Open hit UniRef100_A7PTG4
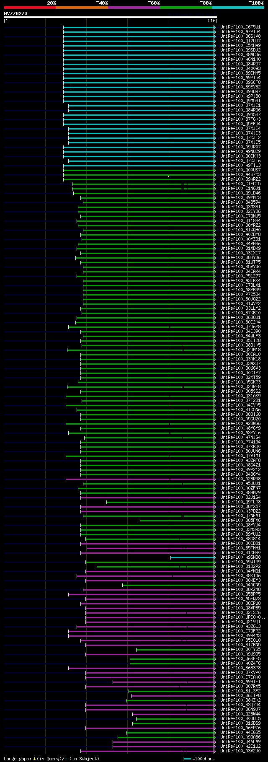Screen dimensions: 268x762 tap(240, 32)
